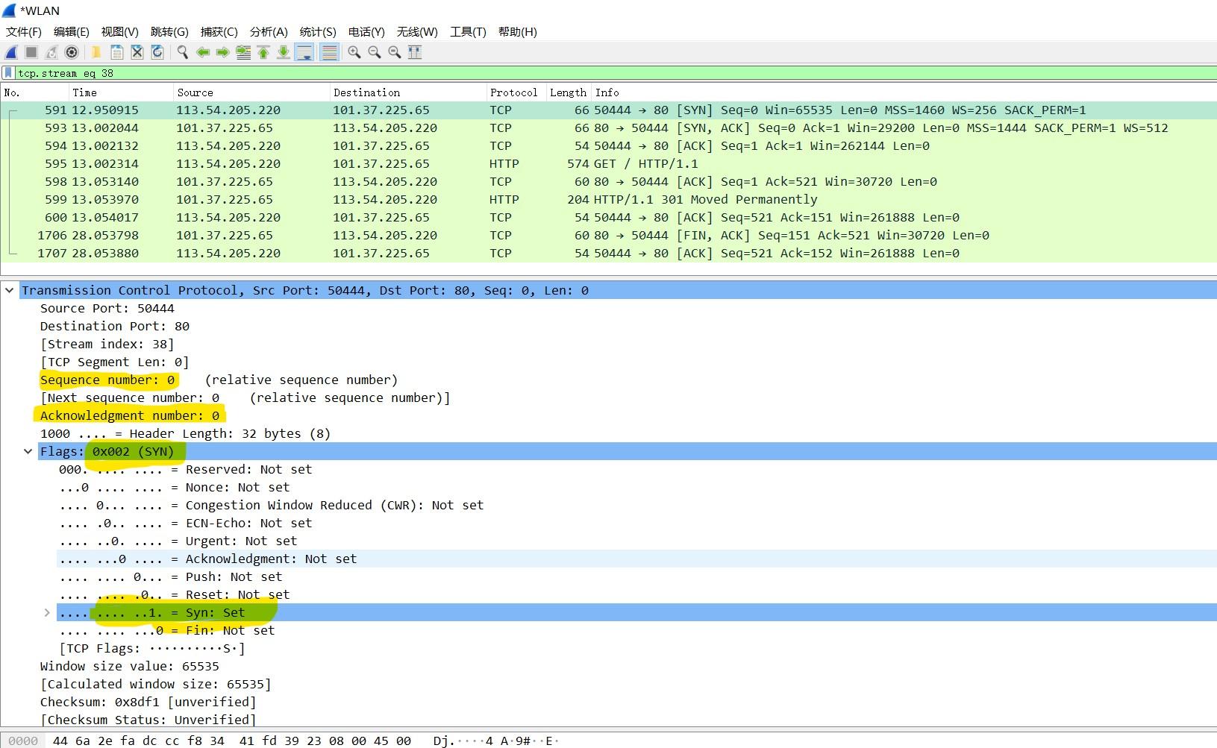
Task: Open the 统计(S) menu
Action: pyautogui.click(x=317, y=31)
